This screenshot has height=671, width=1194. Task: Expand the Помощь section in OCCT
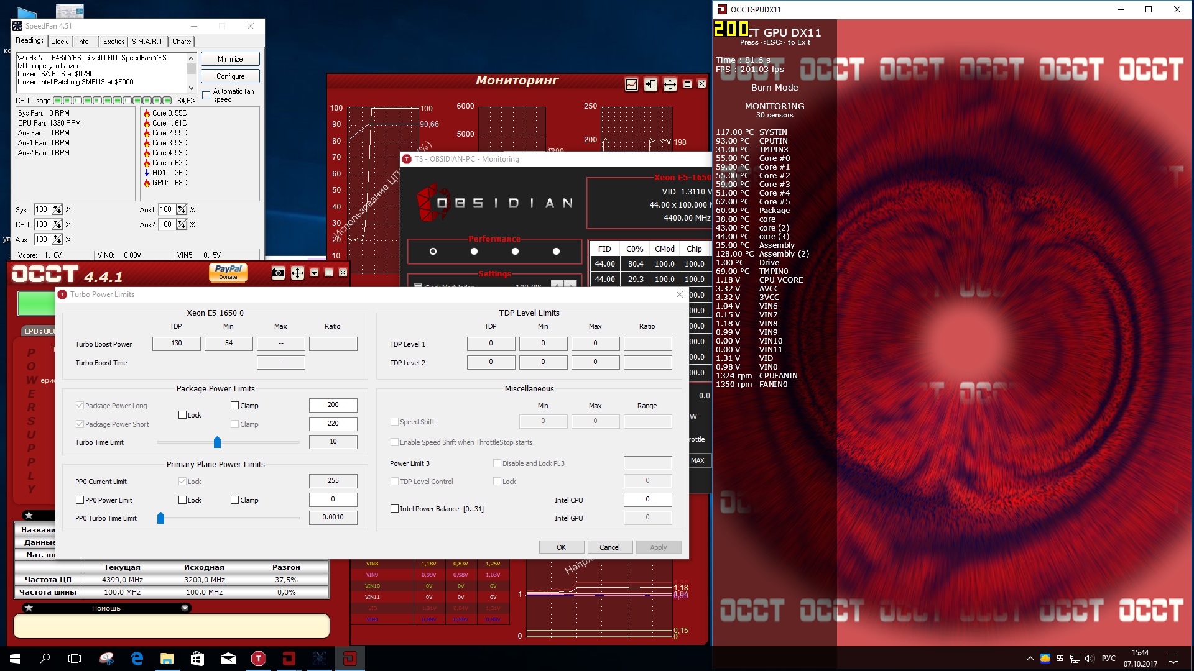(185, 608)
